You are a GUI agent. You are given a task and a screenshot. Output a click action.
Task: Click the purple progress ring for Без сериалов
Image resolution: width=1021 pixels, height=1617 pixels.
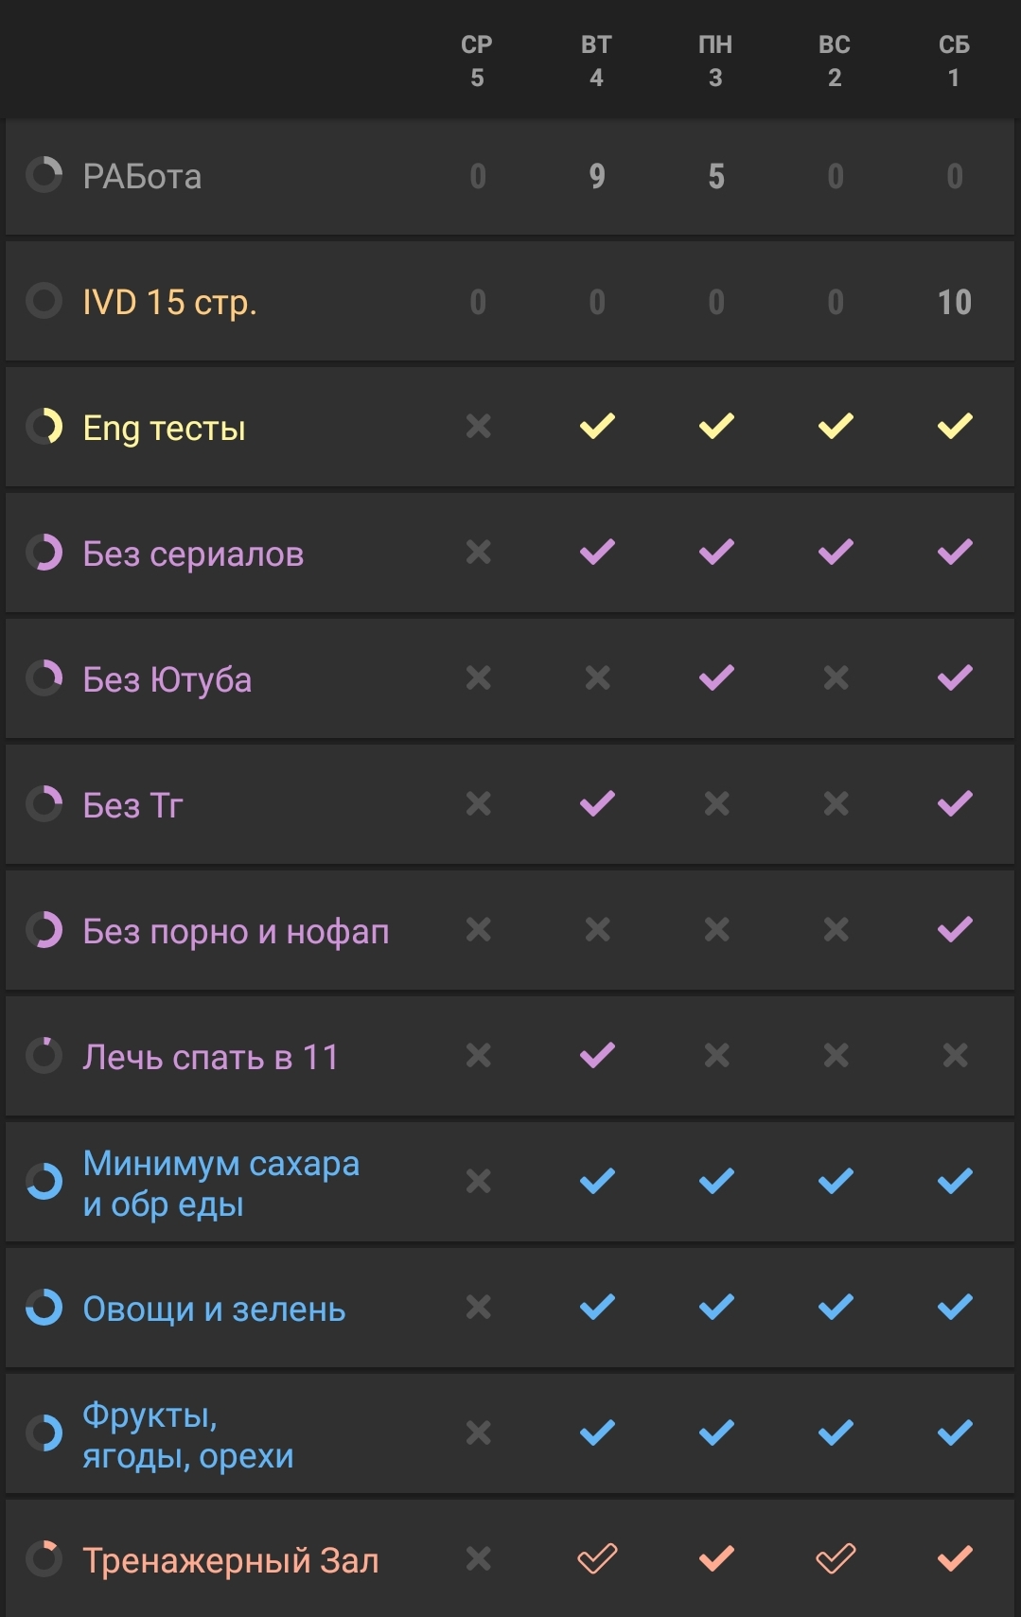[44, 553]
